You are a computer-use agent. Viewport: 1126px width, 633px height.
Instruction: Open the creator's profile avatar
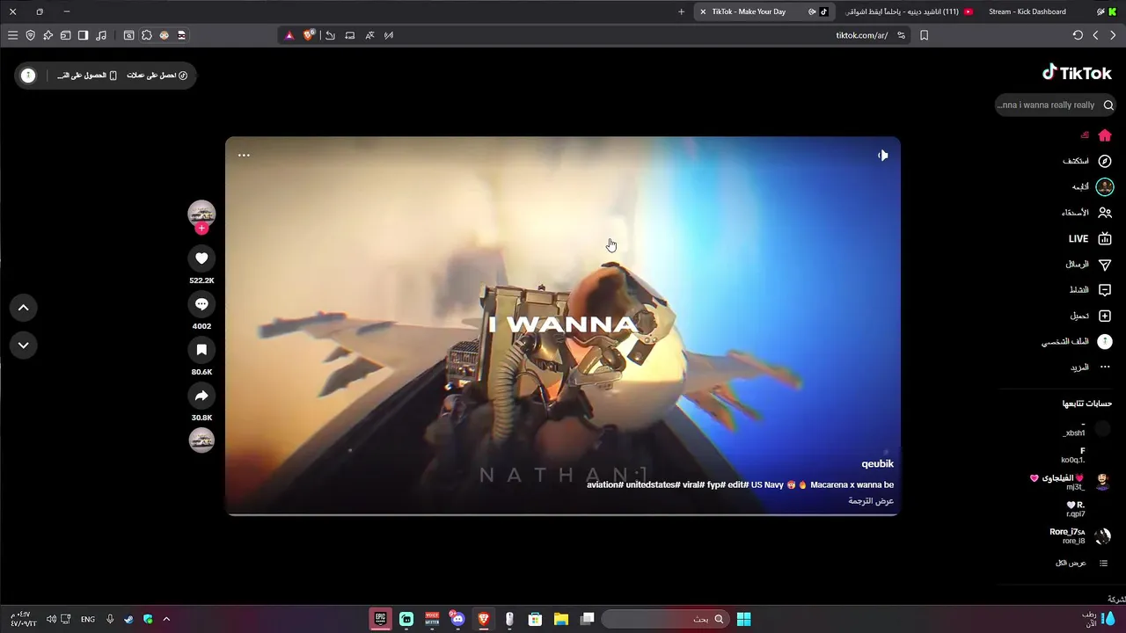(x=201, y=214)
